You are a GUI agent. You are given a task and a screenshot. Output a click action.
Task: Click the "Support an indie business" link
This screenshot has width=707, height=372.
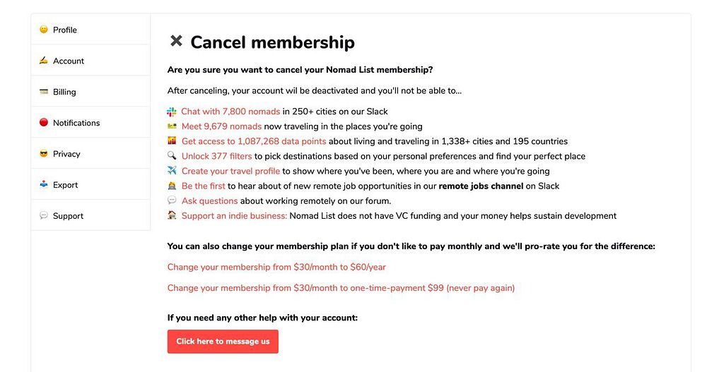[x=234, y=216]
